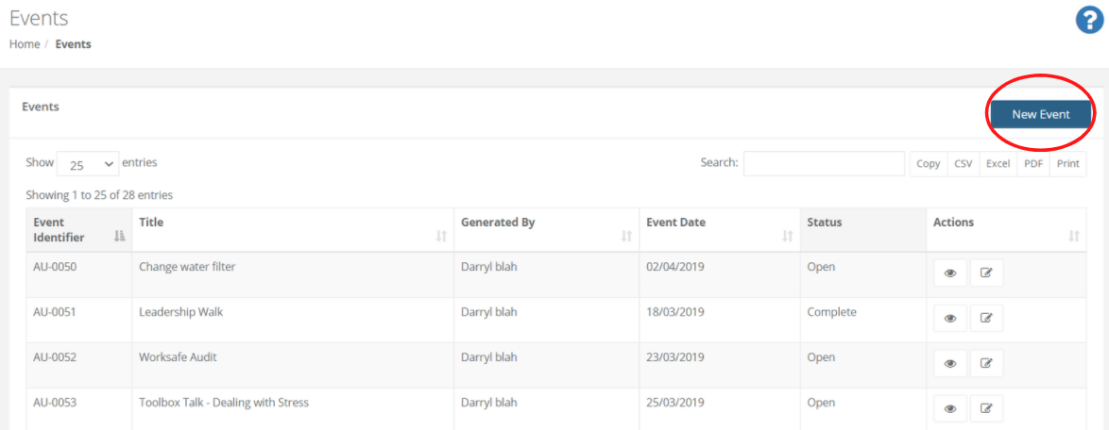1109x430 pixels.
Task: Click the date 25/03/2019
Action: tap(675, 403)
